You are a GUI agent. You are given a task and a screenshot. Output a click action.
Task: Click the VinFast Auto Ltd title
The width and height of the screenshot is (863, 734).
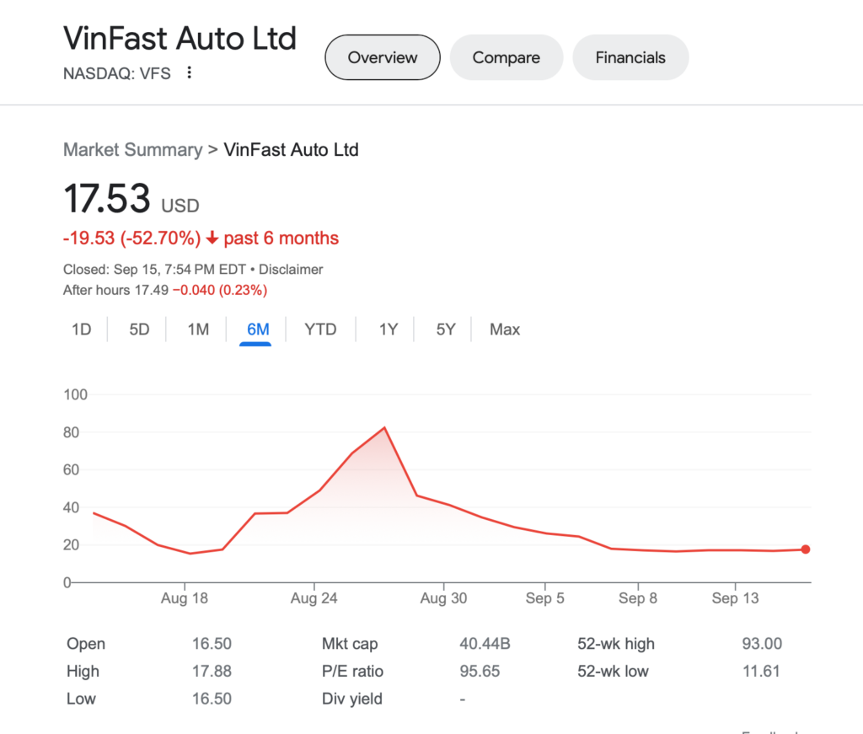click(180, 39)
